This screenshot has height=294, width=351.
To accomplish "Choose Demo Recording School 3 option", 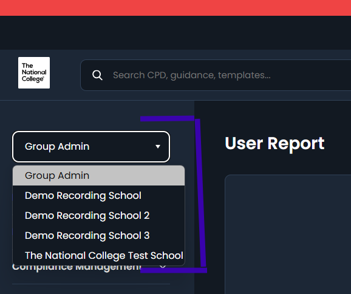I will click(x=99, y=235).
